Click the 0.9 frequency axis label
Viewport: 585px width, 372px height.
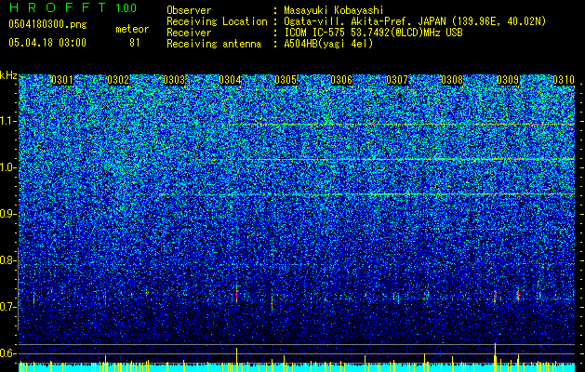[8, 214]
